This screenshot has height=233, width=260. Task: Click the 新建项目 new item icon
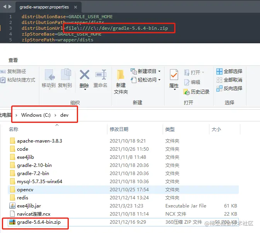[134, 71]
